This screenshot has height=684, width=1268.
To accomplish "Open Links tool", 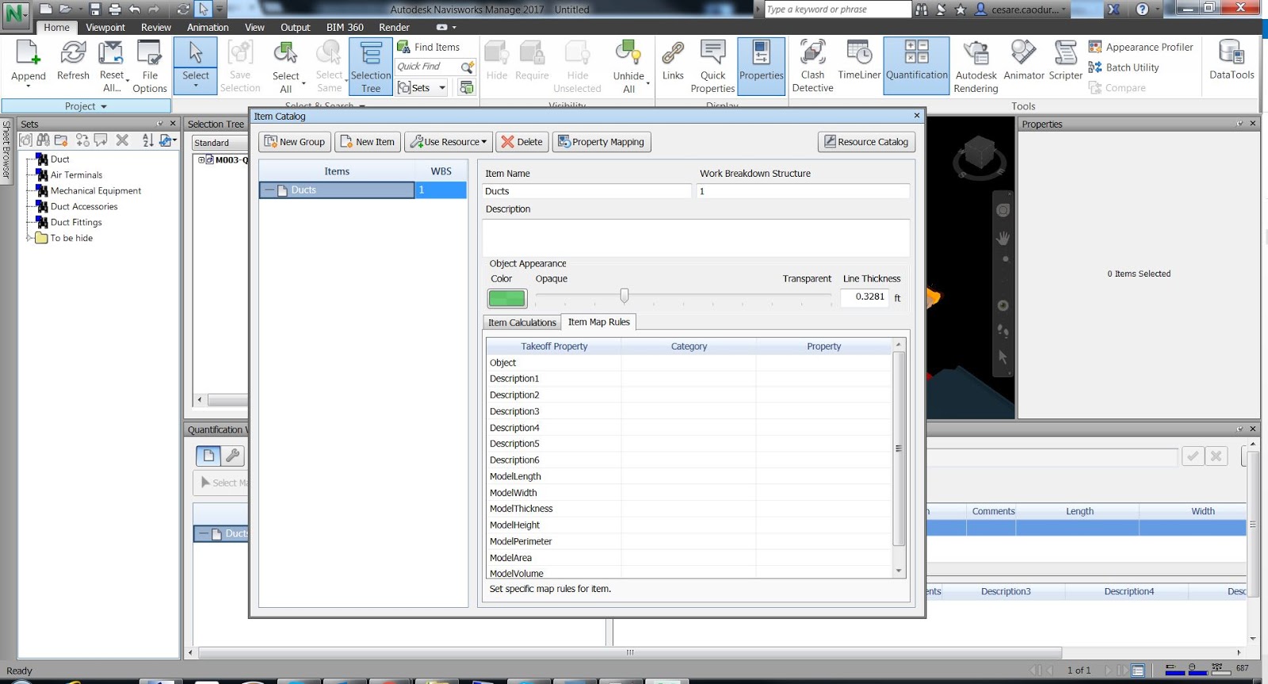I will point(673,60).
